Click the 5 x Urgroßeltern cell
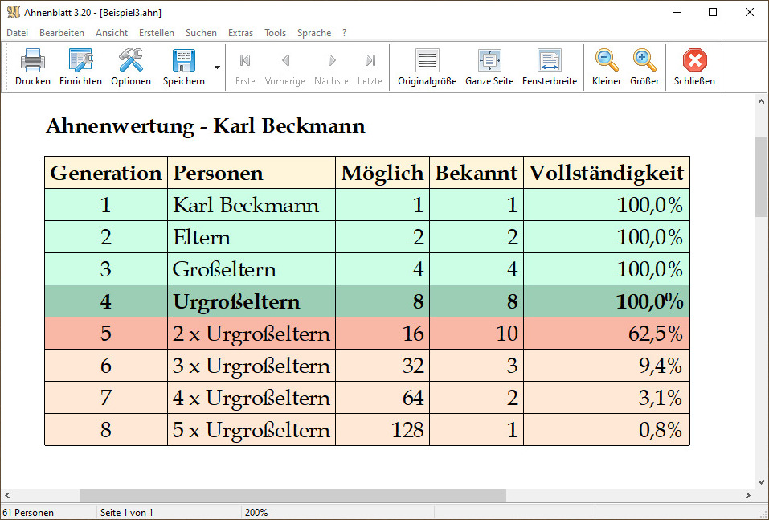The width and height of the screenshot is (769, 520). coord(252,430)
